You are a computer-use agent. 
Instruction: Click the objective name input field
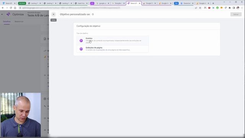pos(75,14)
